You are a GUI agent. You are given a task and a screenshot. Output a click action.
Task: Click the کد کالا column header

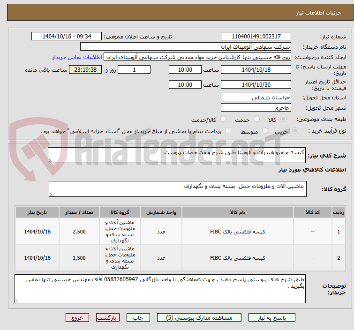pyautogui.click(x=313, y=212)
